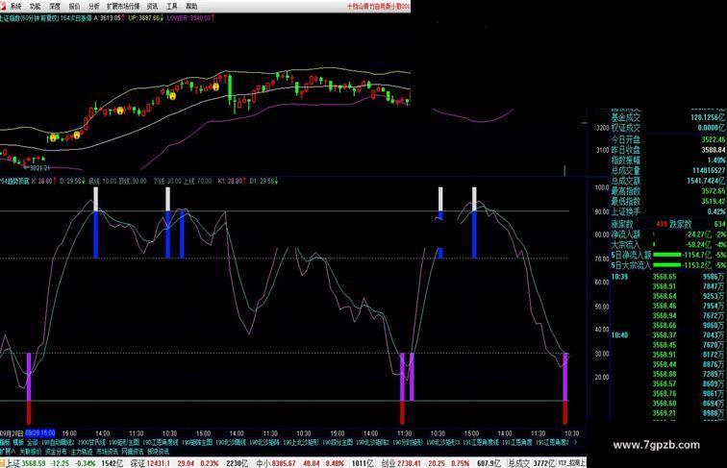This screenshot has height=468, width=727.
Task: Click the 涨家数 439 label
Action: click(x=639, y=224)
